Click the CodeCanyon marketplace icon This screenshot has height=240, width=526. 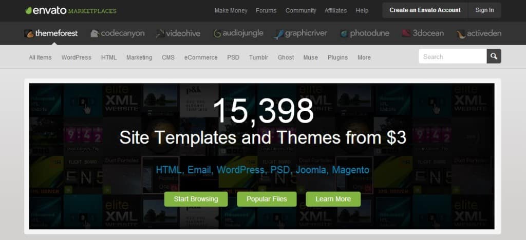click(95, 33)
